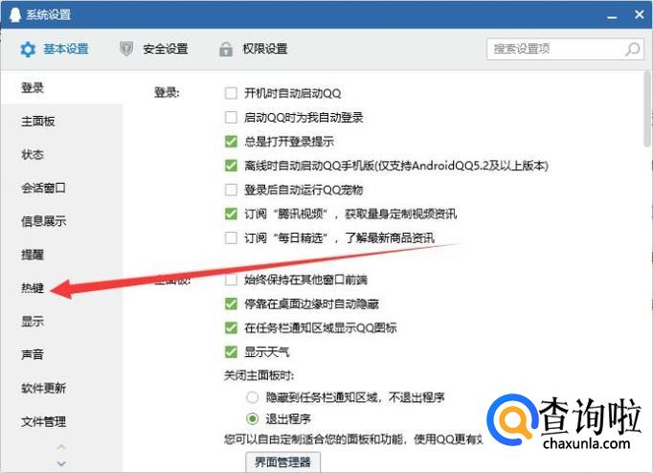Click the lock icon for 权限设置
The width and height of the screenshot is (653, 473).
click(x=226, y=49)
